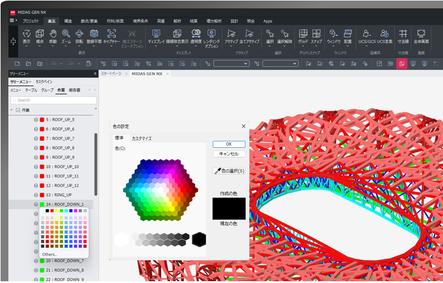Pick the large white hexagon color

coord(122,240)
